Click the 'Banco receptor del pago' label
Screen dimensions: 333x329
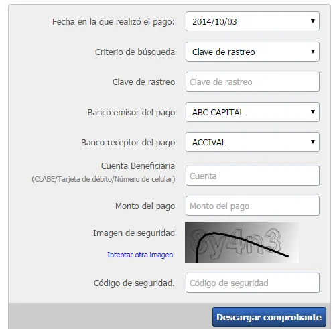(128, 143)
